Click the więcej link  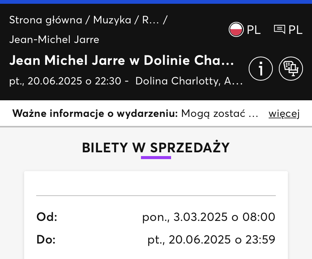(x=284, y=114)
